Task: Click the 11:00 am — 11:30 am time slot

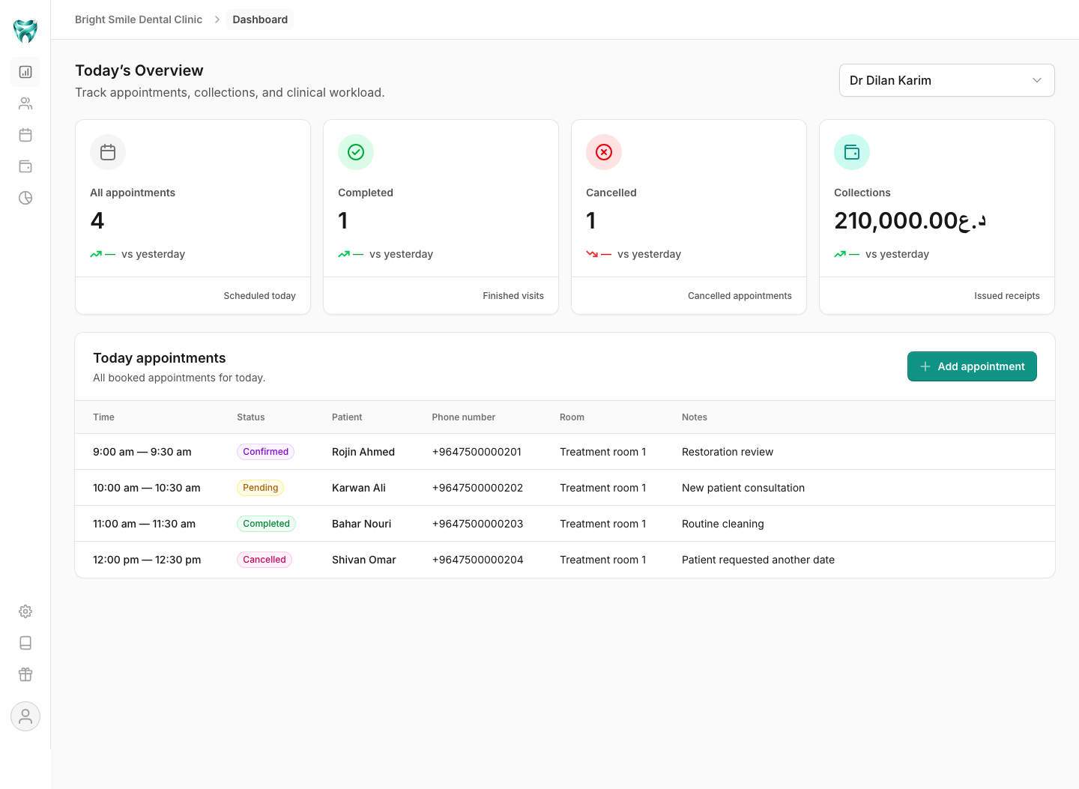Action: [x=144, y=524]
